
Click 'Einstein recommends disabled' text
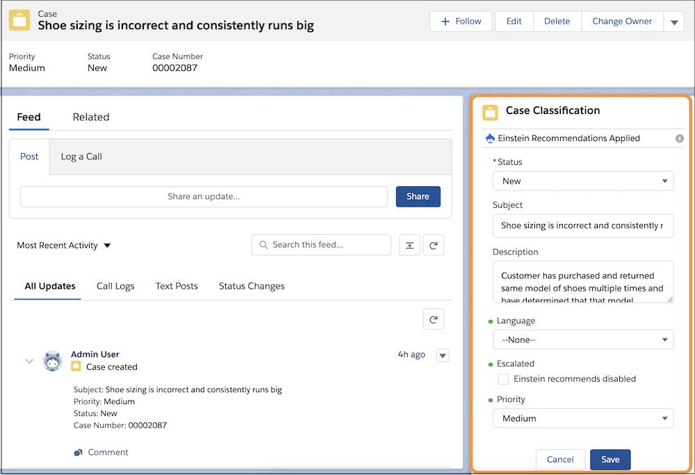coord(575,379)
